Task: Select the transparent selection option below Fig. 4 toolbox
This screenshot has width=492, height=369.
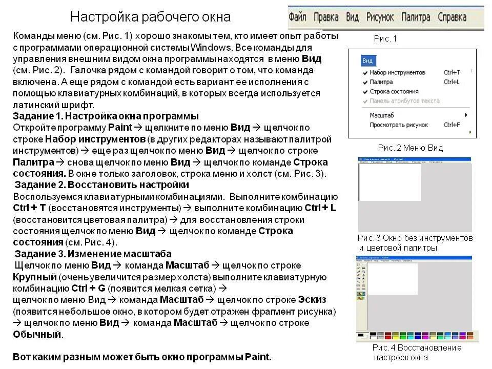Action: [360, 298]
